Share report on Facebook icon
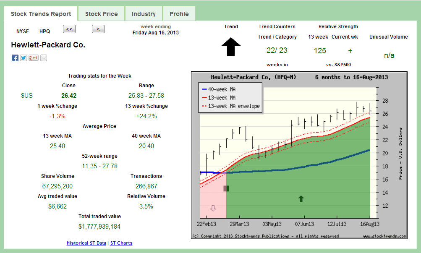 [x=15, y=57]
